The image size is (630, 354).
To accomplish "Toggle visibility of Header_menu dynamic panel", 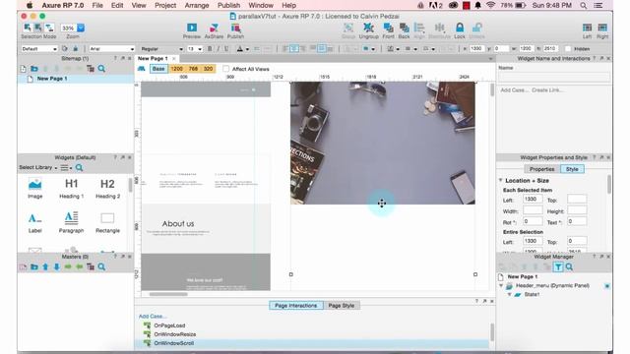I will 607,286.
